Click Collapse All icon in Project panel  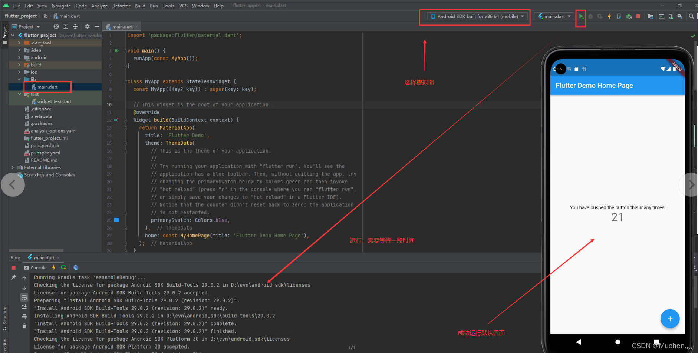click(75, 27)
